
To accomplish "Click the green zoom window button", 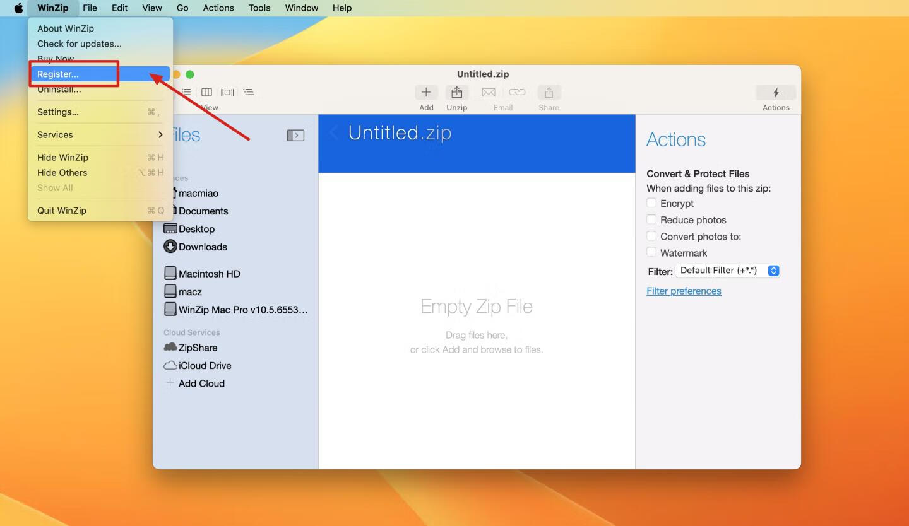I will coord(189,74).
